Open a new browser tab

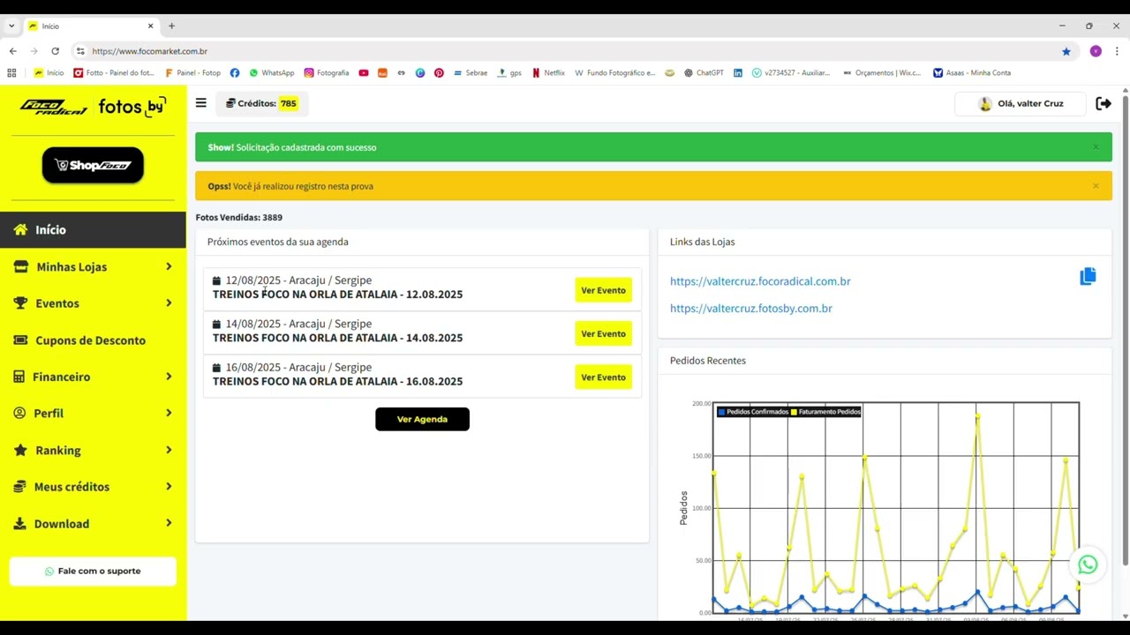(x=171, y=26)
